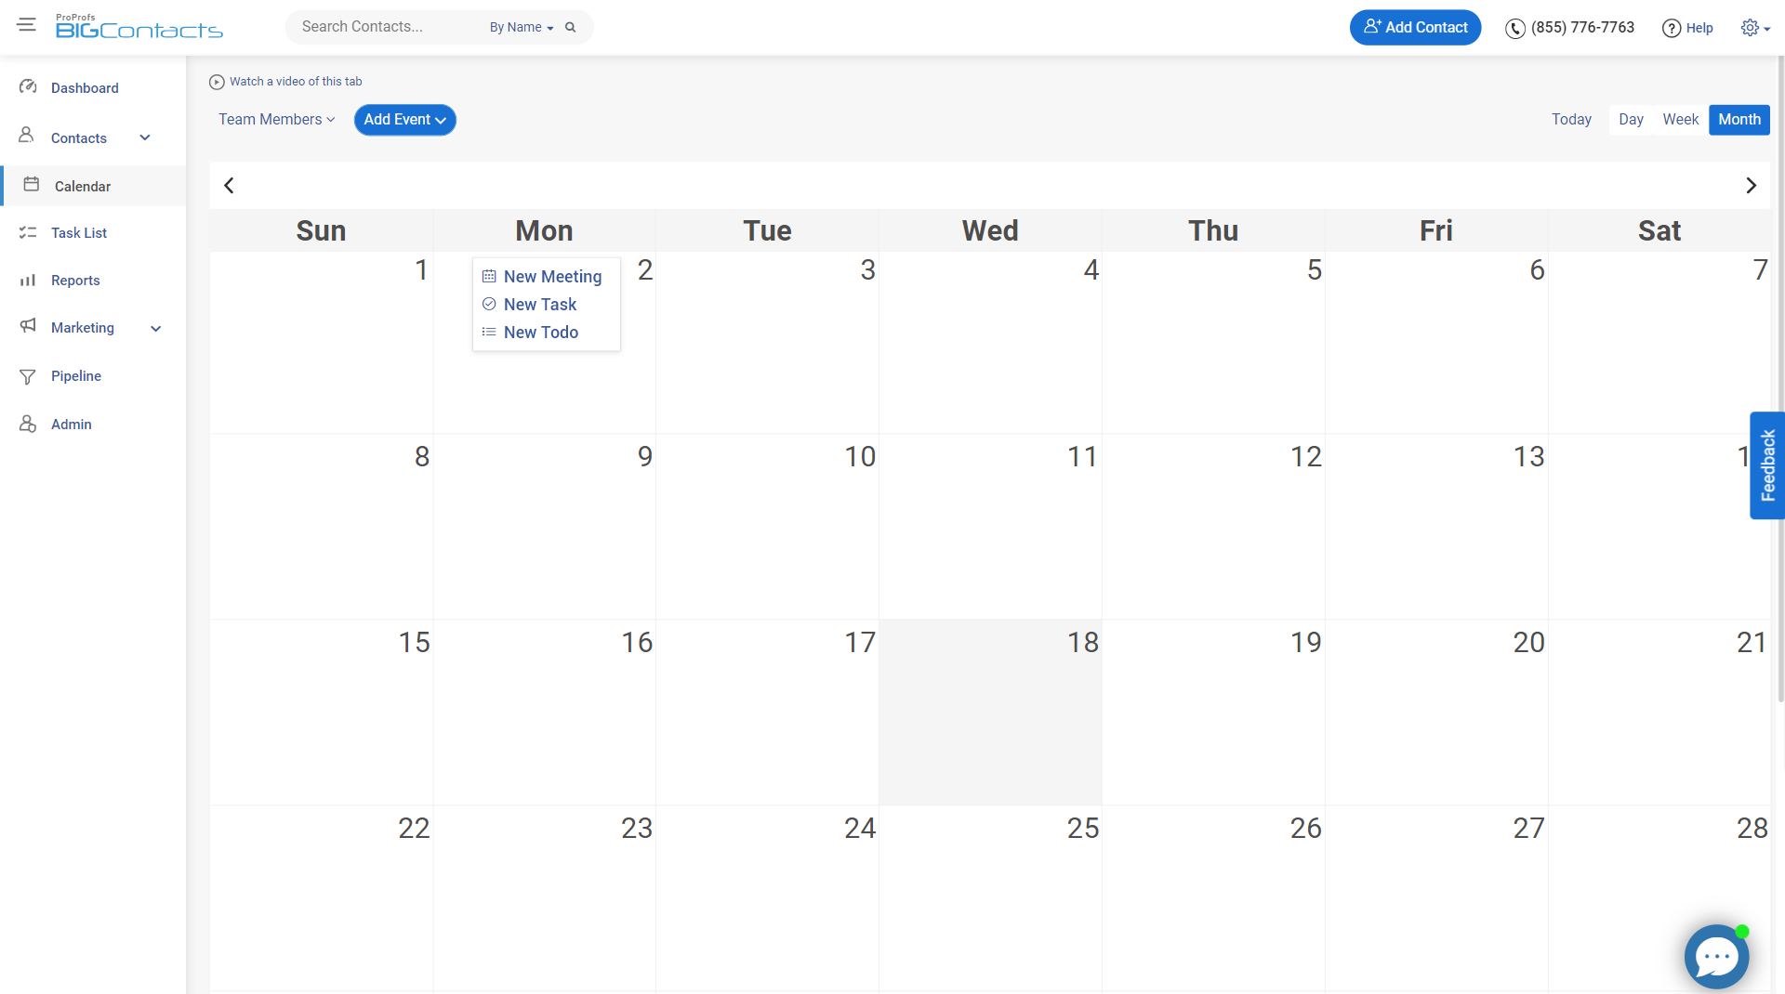1785x994 pixels.
Task: Click the New Task check icon
Action: [x=489, y=304]
